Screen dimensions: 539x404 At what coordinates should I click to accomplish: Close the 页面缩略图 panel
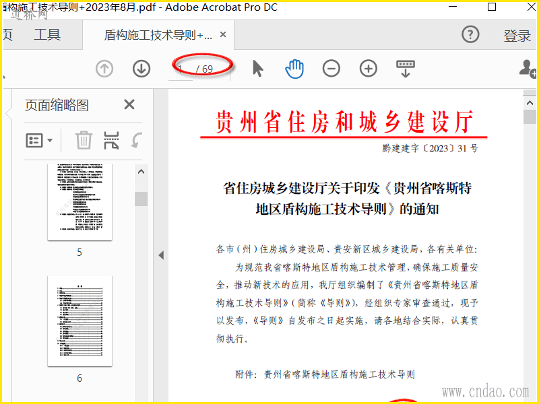click(129, 104)
